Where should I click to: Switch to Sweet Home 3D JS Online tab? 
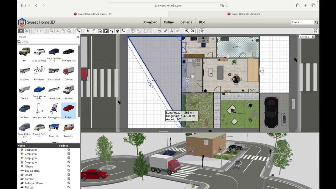point(244,14)
